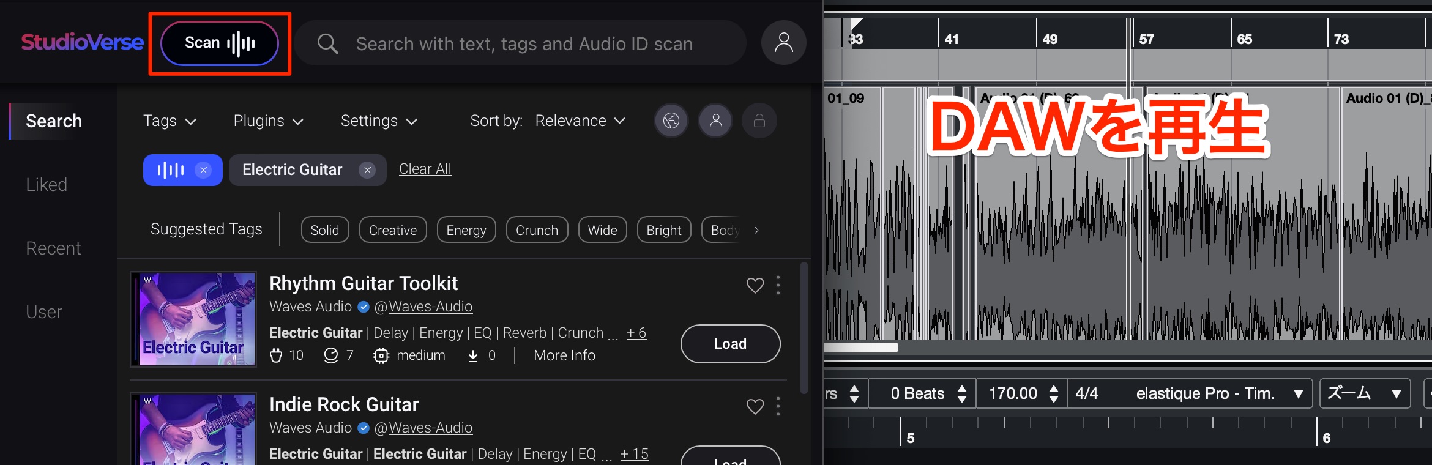Select the Bright suggested tag
1432x465 pixels.
click(x=664, y=230)
